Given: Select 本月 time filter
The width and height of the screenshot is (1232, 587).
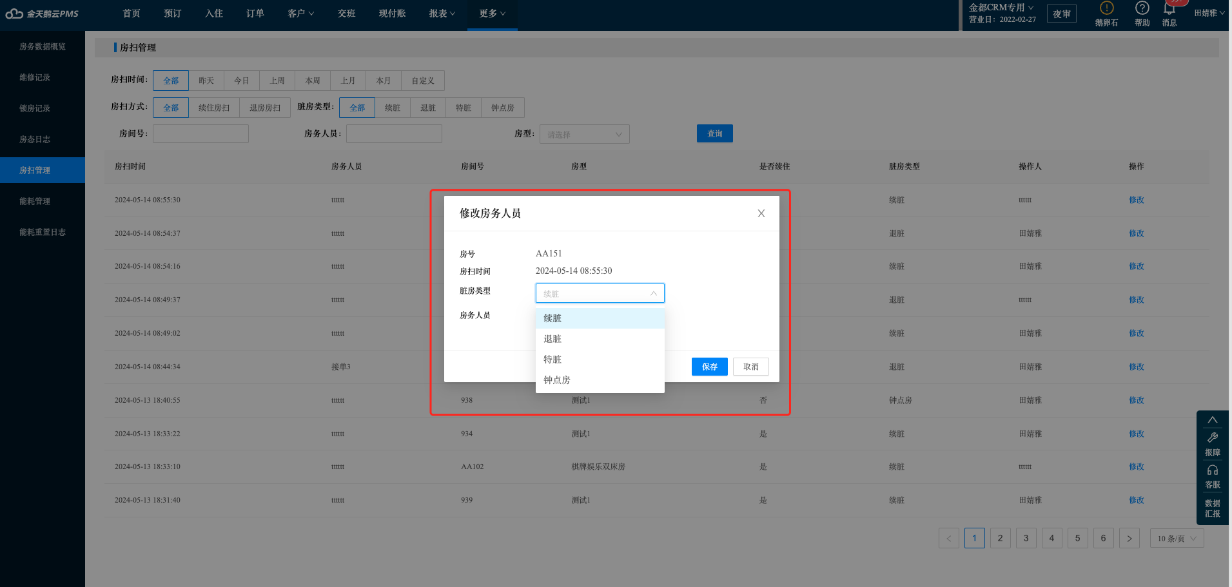Looking at the screenshot, I should tap(384, 81).
